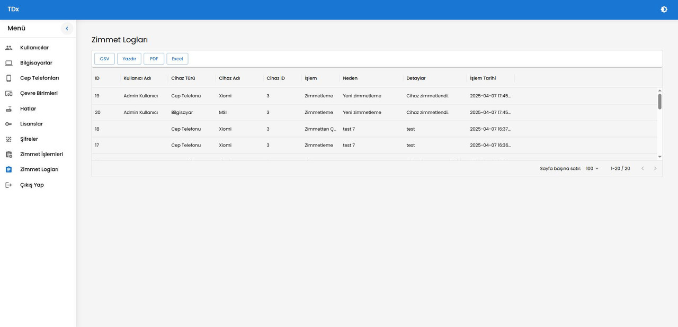Select the Zimmet İşlemleri clipboard icon

(x=8, y=155)
